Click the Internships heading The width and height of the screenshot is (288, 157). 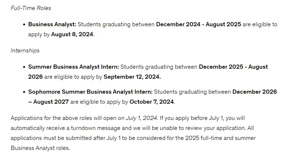25,51
